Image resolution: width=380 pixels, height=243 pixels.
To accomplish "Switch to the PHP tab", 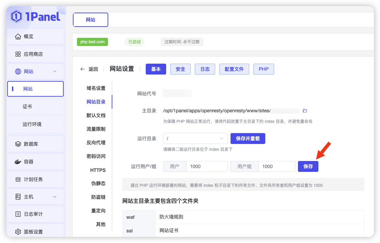I will tap(264, 69).
